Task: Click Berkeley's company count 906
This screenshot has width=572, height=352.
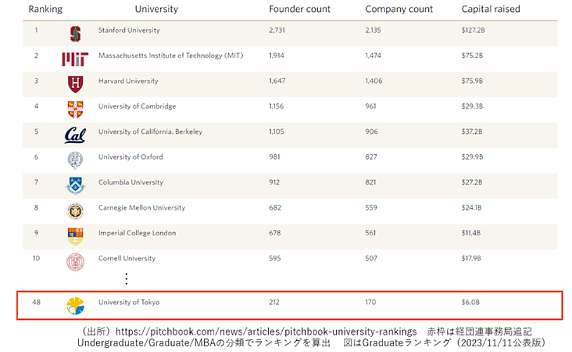Action: 372,131
